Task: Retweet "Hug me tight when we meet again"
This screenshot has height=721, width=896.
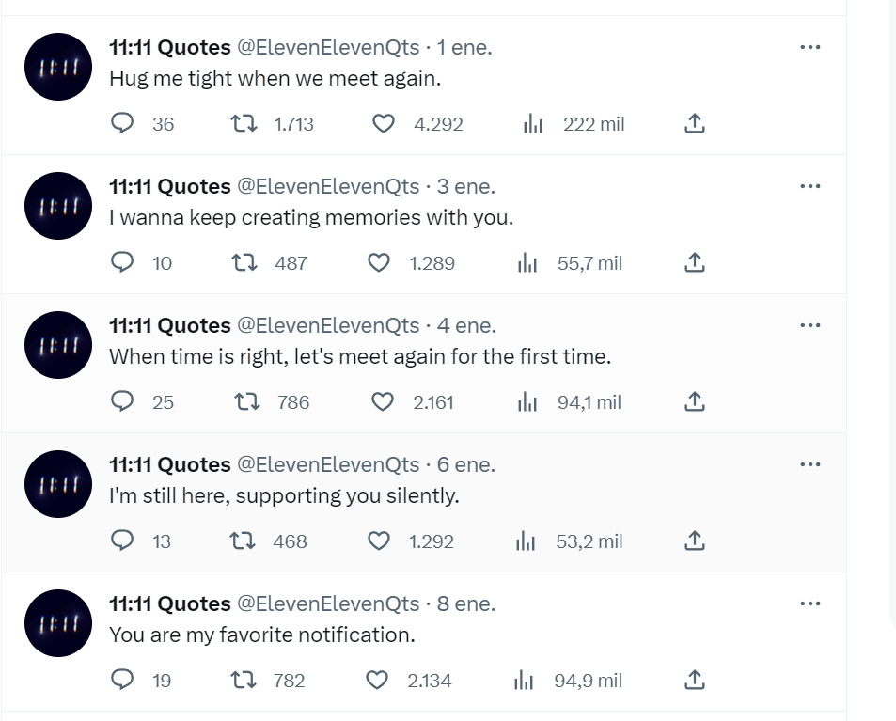Action: tap(244, 123)
